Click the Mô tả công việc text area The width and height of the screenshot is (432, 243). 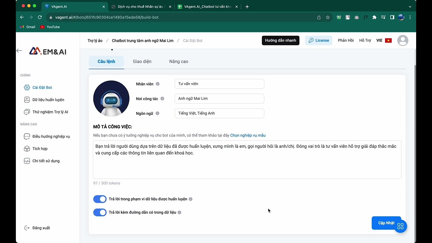click(x=247, y=160)
